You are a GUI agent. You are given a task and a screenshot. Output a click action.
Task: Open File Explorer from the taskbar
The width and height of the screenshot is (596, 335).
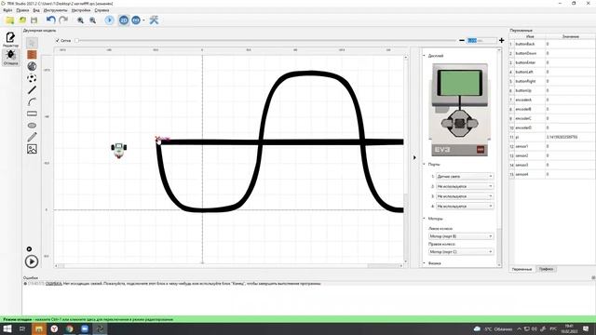coord(39,328)
